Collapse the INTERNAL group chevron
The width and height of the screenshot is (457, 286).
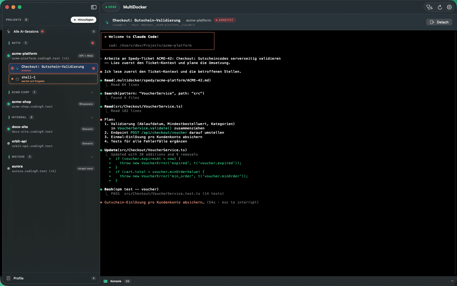click(x=92, y=117)
